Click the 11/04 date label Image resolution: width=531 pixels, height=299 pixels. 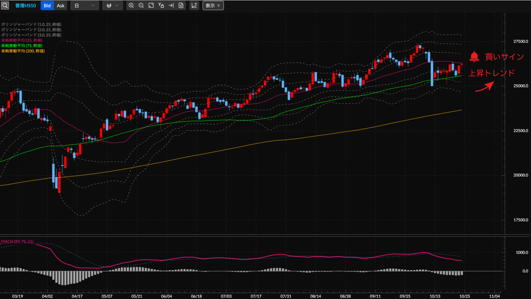[495, 296]
